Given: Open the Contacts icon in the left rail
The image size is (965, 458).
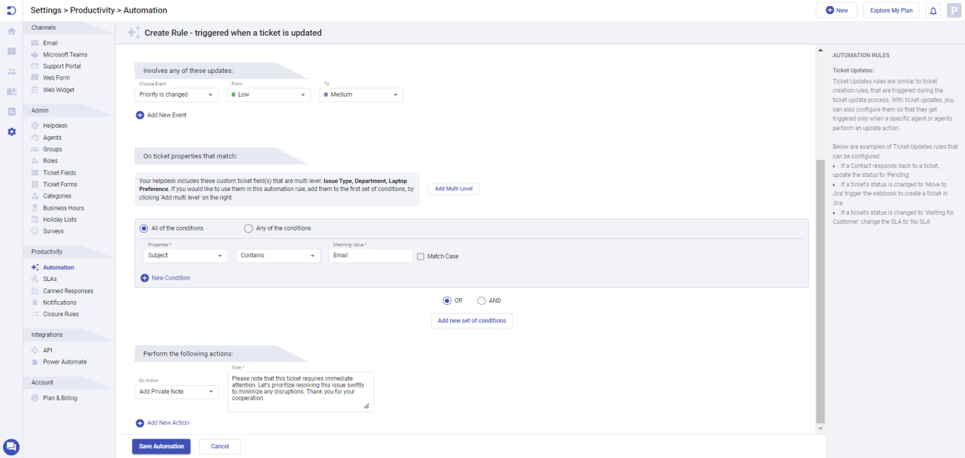Looking at the screenshot, I should (11, 71).
